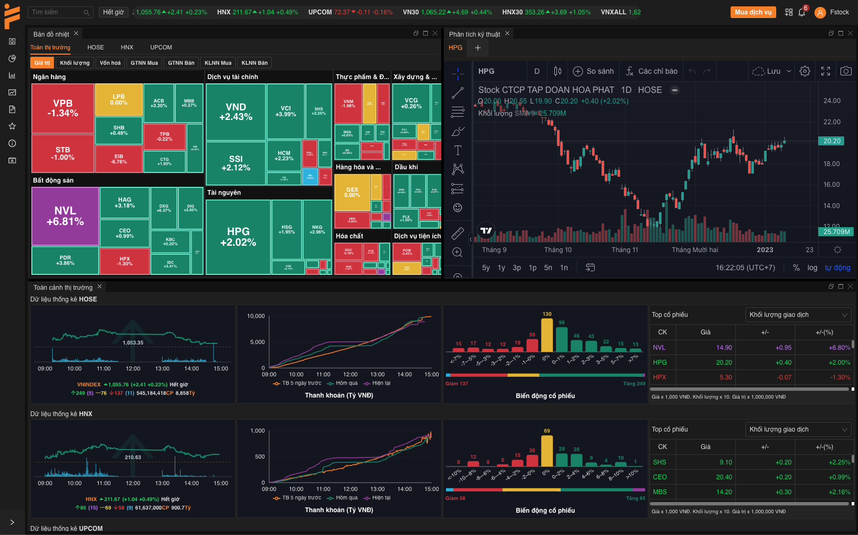The height and width of the screenshot is (535, 858).
Task: Open the candlestick chart style icon
Action: tap(557, 71)
